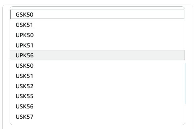The width and height of the screenshot is (194, 129).
Task: Click the highlighted UPK56 option
Action: (x=97, y=55)
